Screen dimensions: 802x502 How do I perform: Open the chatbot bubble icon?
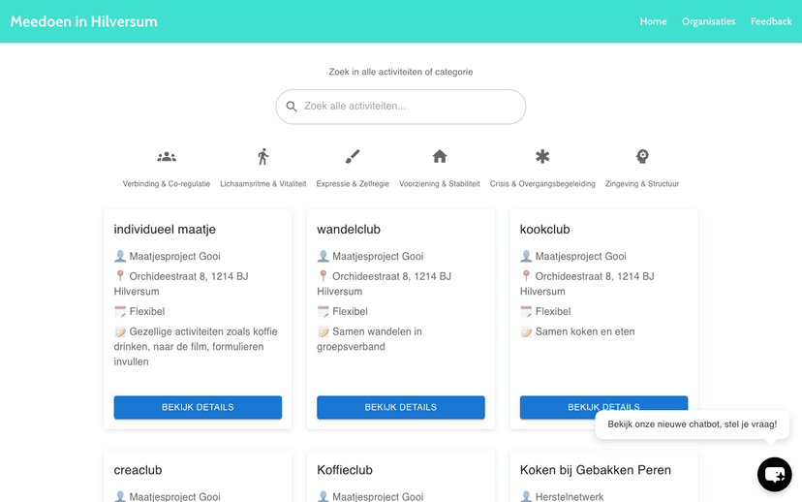click(774, 474)
